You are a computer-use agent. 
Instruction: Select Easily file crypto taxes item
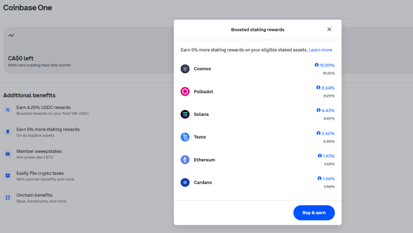pyautogui.click(x=40, y=173)
